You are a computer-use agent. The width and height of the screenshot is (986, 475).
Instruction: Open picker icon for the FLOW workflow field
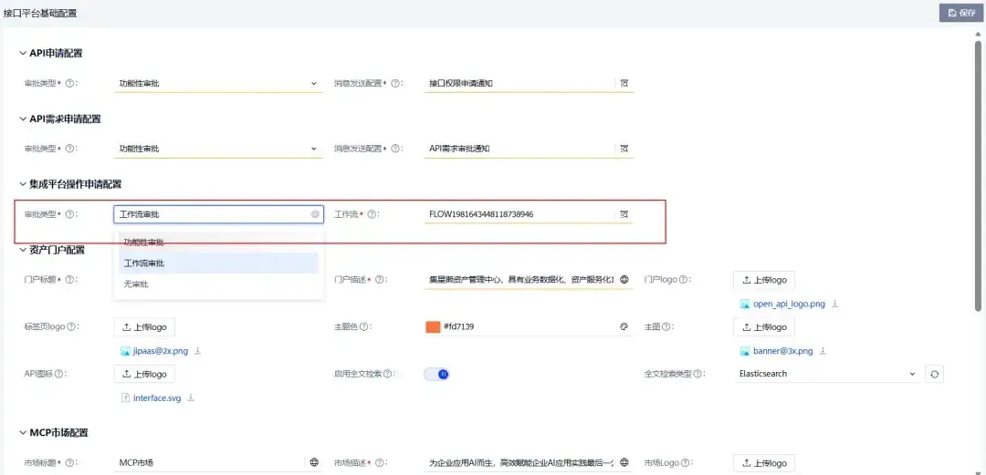[624, 214]
